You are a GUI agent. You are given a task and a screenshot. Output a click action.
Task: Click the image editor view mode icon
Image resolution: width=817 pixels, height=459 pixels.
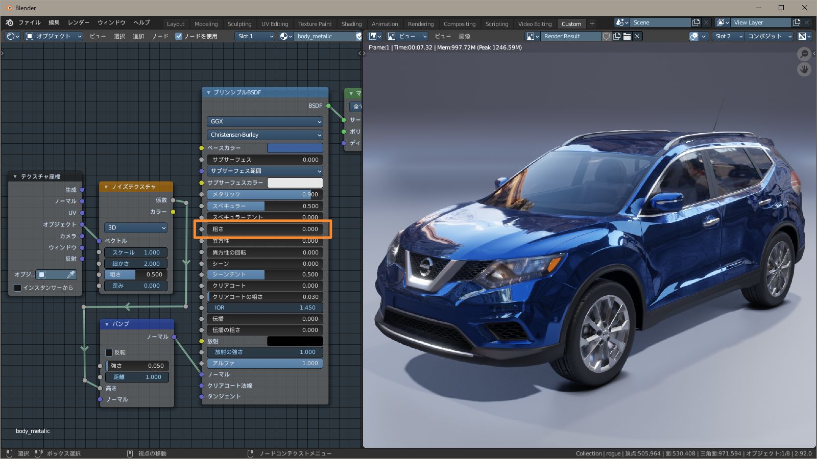(x=392, y=36)
